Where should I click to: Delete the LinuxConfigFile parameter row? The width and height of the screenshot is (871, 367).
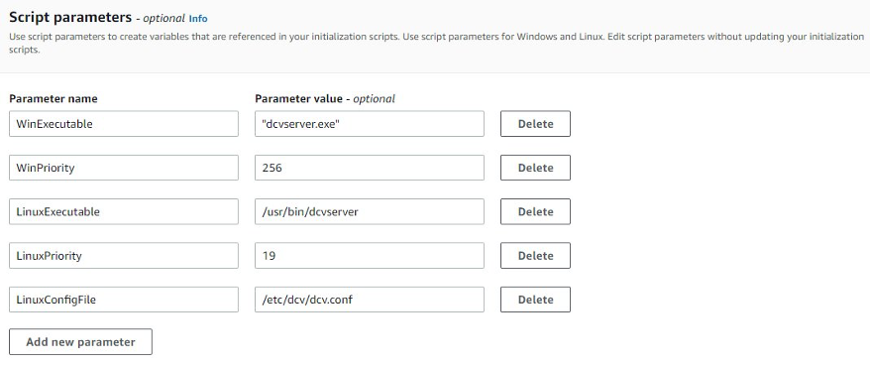point(535,300)
